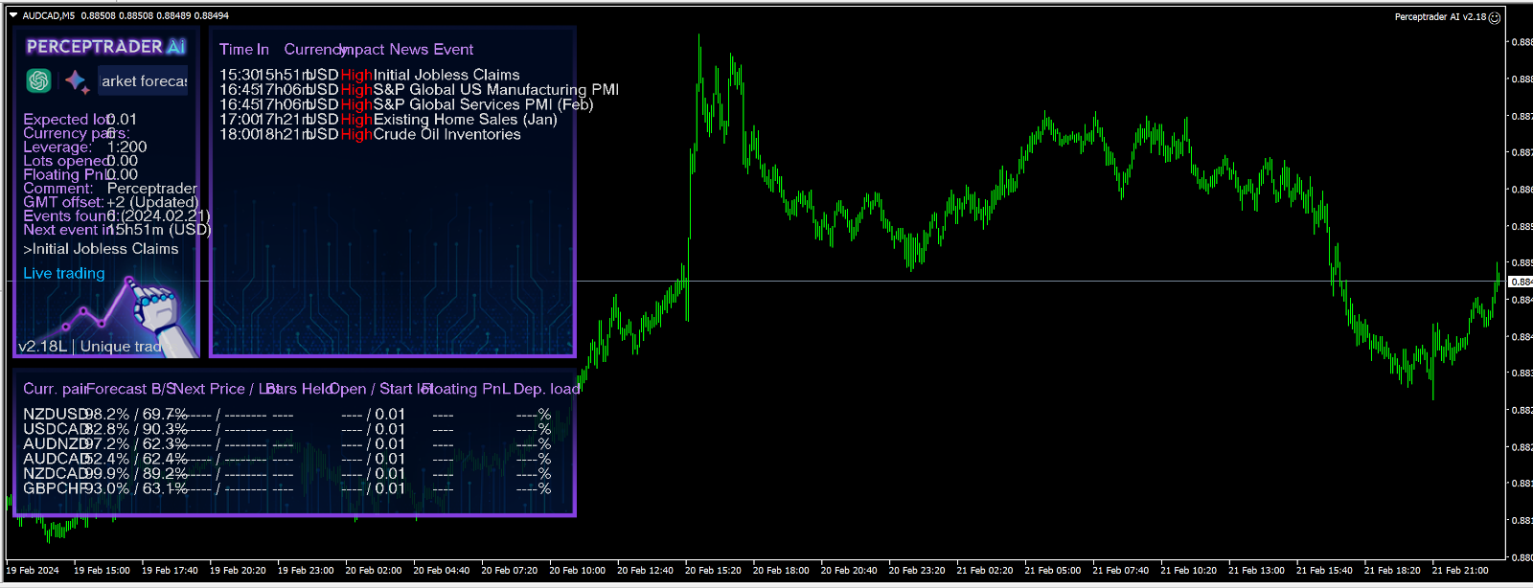Viewport: 1533px width, 588px height.
Task: Click the USDCAD pair in forecast table
Action: (54, 429)
